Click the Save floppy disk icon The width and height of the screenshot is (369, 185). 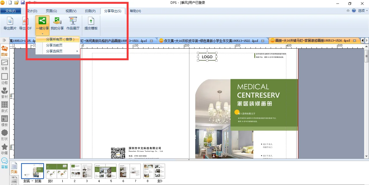(x=23, y=3)
